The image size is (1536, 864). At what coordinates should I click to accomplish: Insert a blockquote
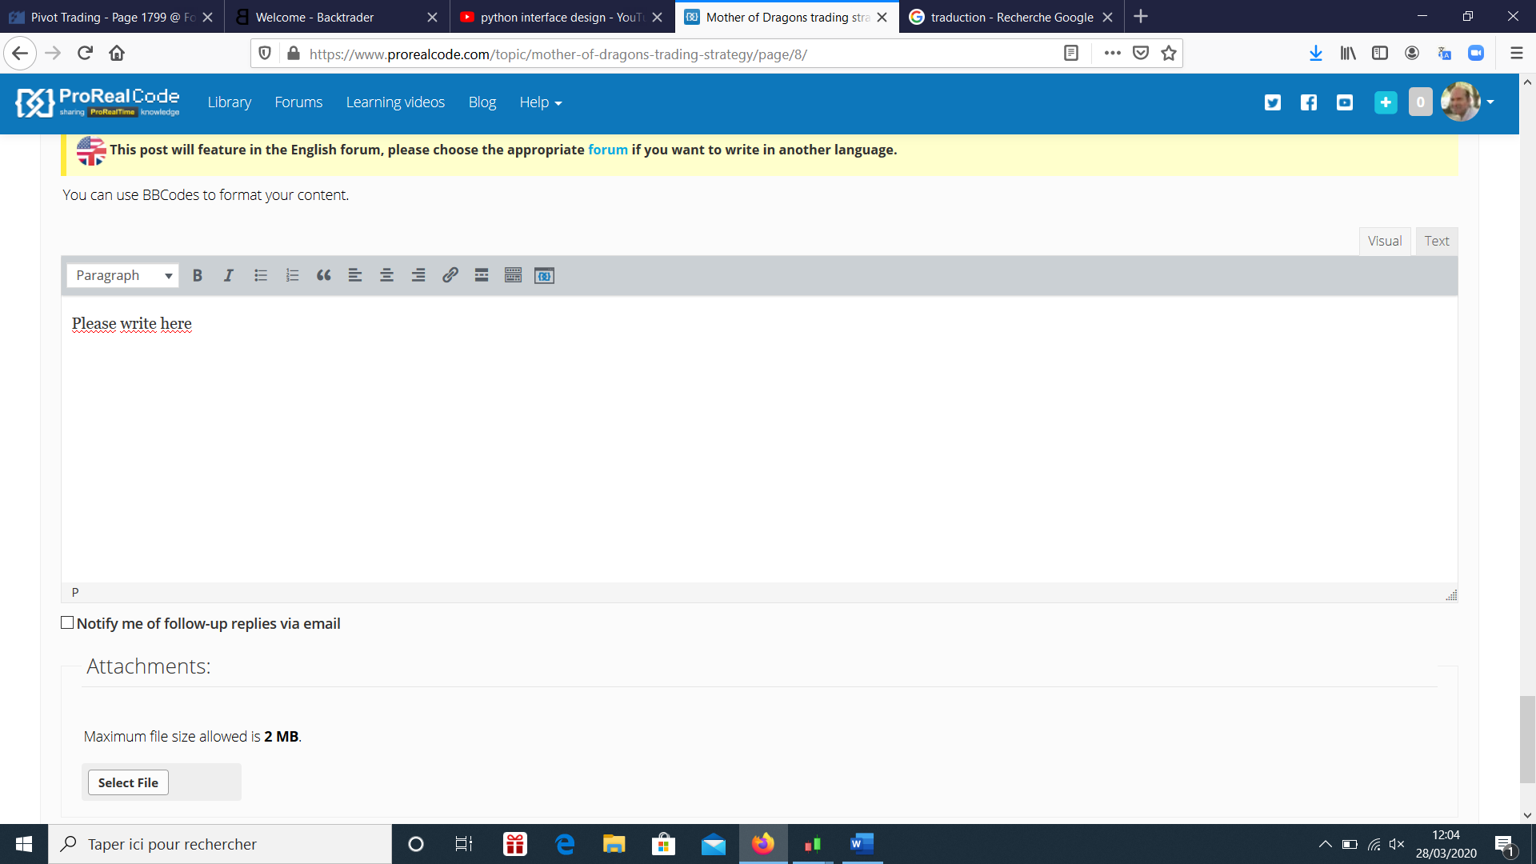pos(323,275)
